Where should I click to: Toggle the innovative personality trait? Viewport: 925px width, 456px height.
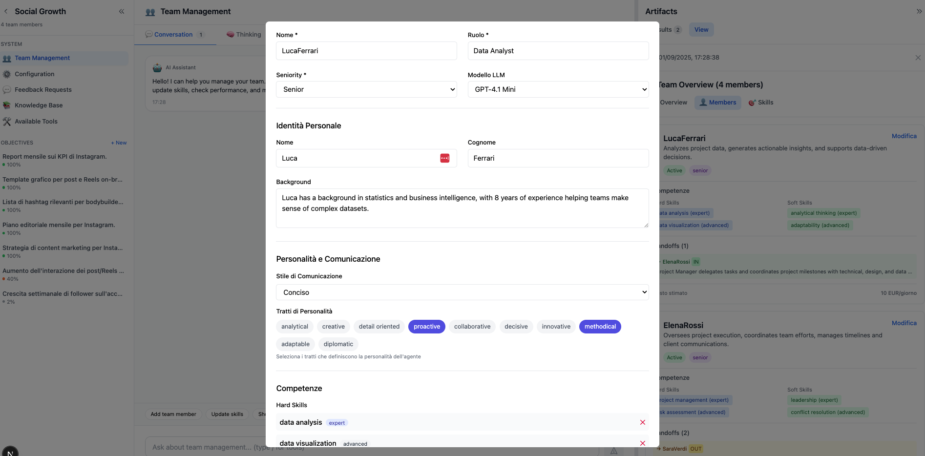pyautogui.click(x=556, y=327)
